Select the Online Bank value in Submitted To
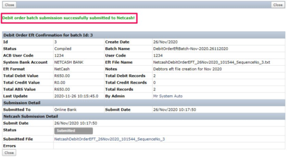The height and width of the screenshot is (158, 289). 65,110
